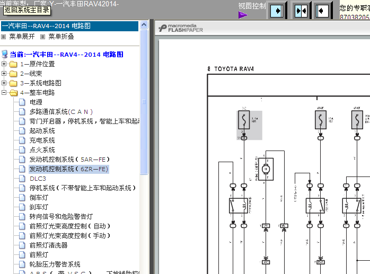Open the 3—系统电路图 tree label
Viewport: 370px width, 274px height.
coord(41,83)
